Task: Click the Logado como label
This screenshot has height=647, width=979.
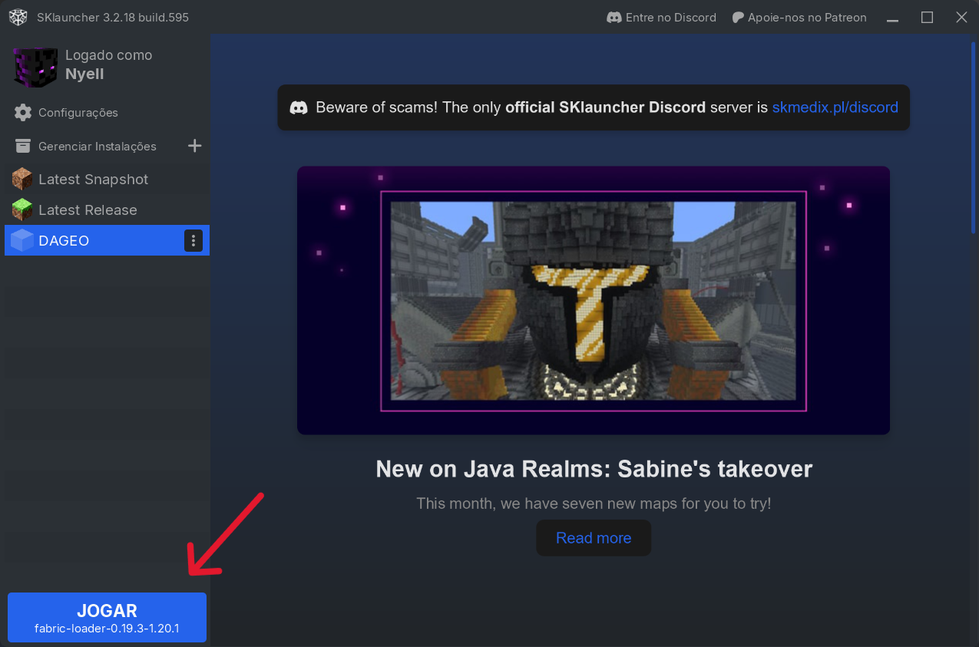Action: pyautogui.click(x=108, y=55)
